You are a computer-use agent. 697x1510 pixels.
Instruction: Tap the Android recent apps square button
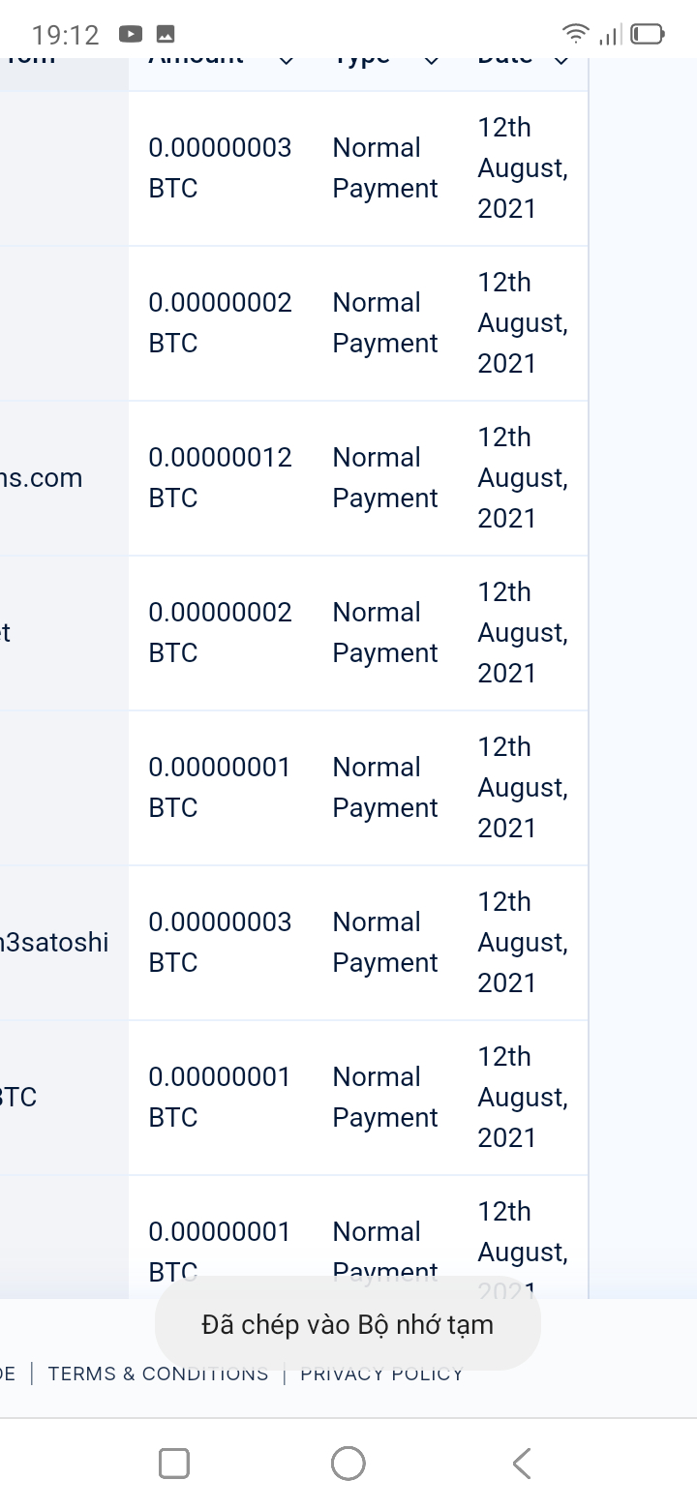(x=174, y=1463)
